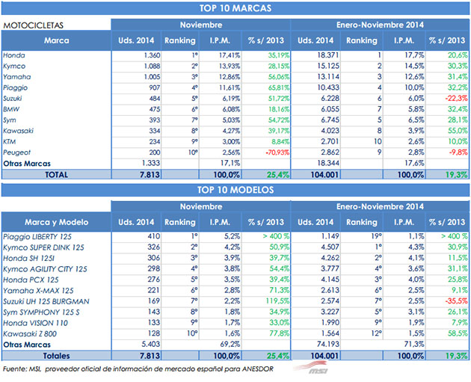Click Peugeot's yearly change -9,8%
The image size is (471, 382).
458,153
